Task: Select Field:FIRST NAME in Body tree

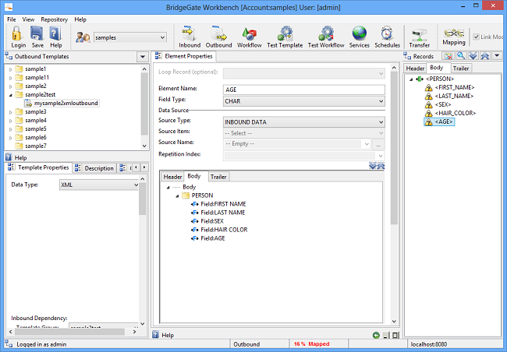Action: coord(219,204)
